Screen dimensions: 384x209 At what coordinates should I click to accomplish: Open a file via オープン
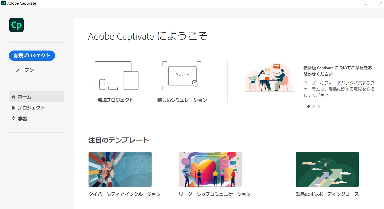25,70
